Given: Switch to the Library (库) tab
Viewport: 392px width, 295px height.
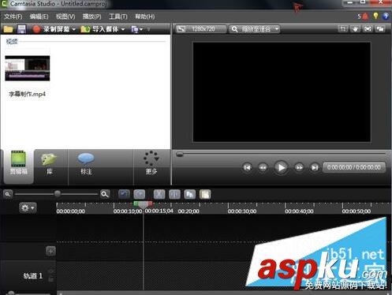Looking at the screenshot, I should tap(50, 163).
